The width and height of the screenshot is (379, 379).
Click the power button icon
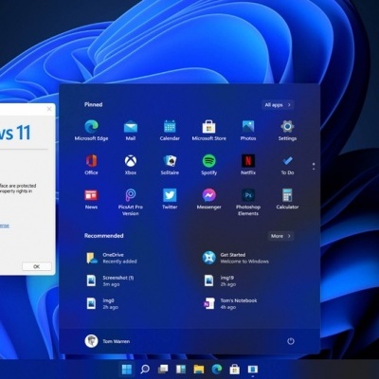point(291,341)
